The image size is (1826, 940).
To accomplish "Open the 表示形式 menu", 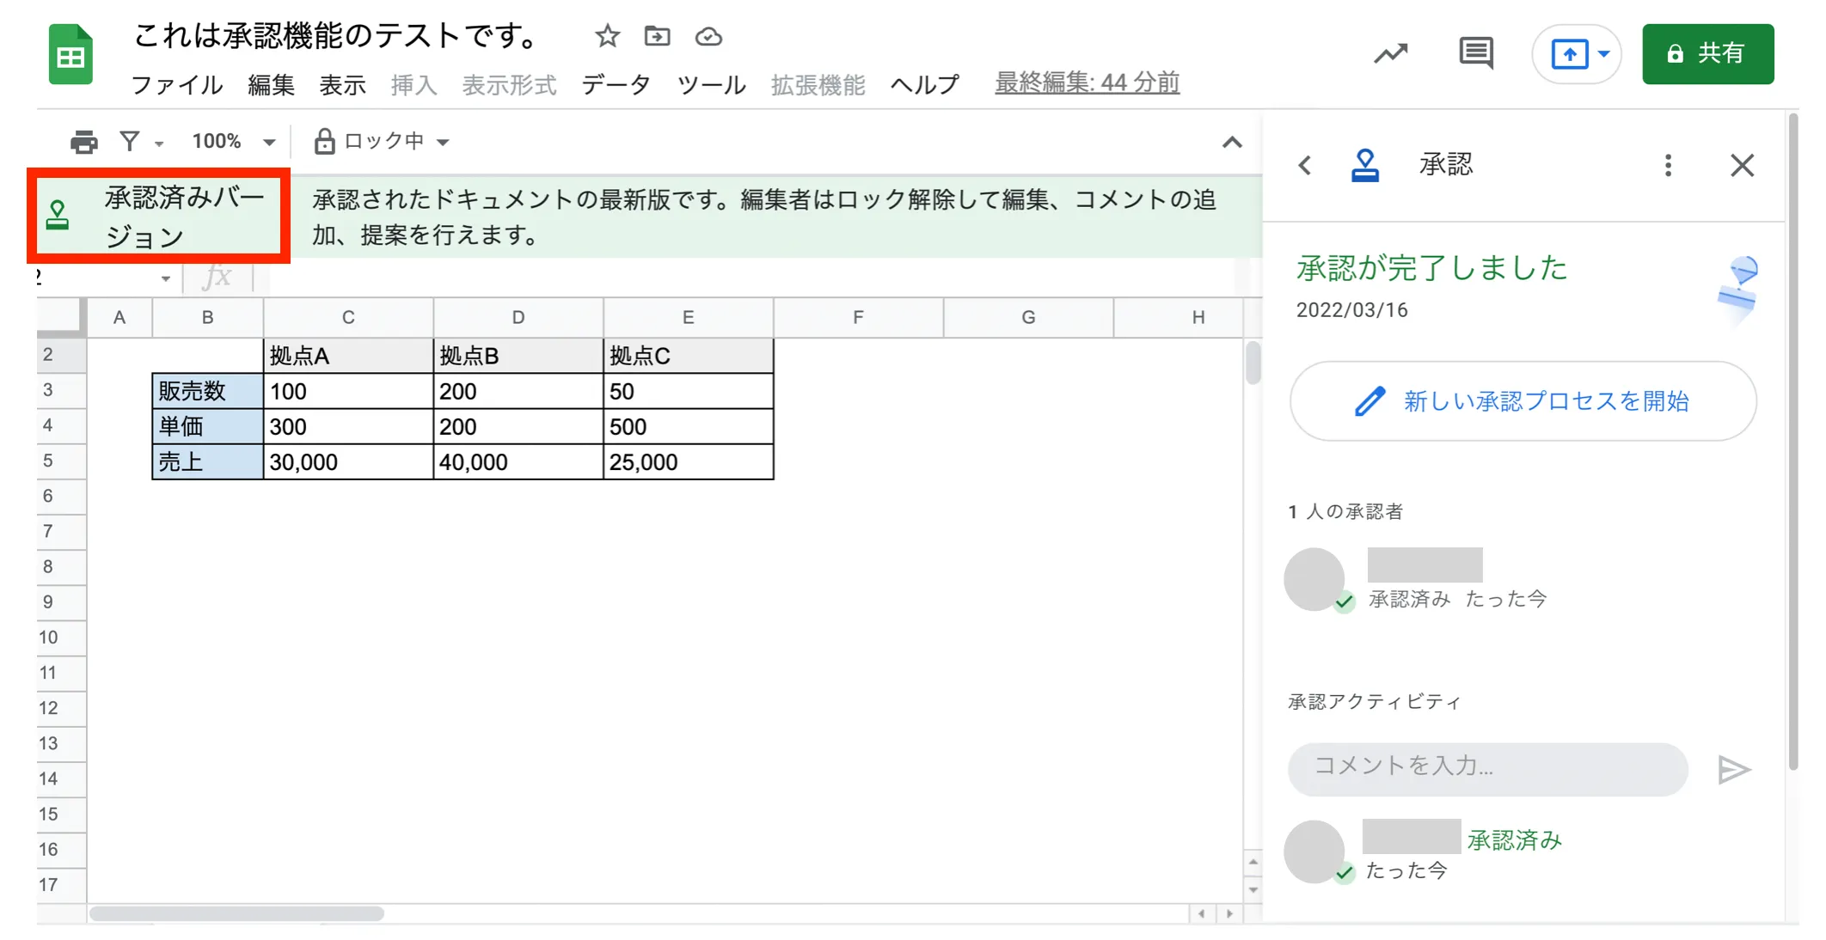I will (509, 84).
